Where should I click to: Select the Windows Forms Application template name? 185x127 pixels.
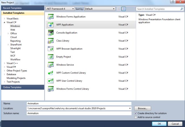[x=71, y=17]
